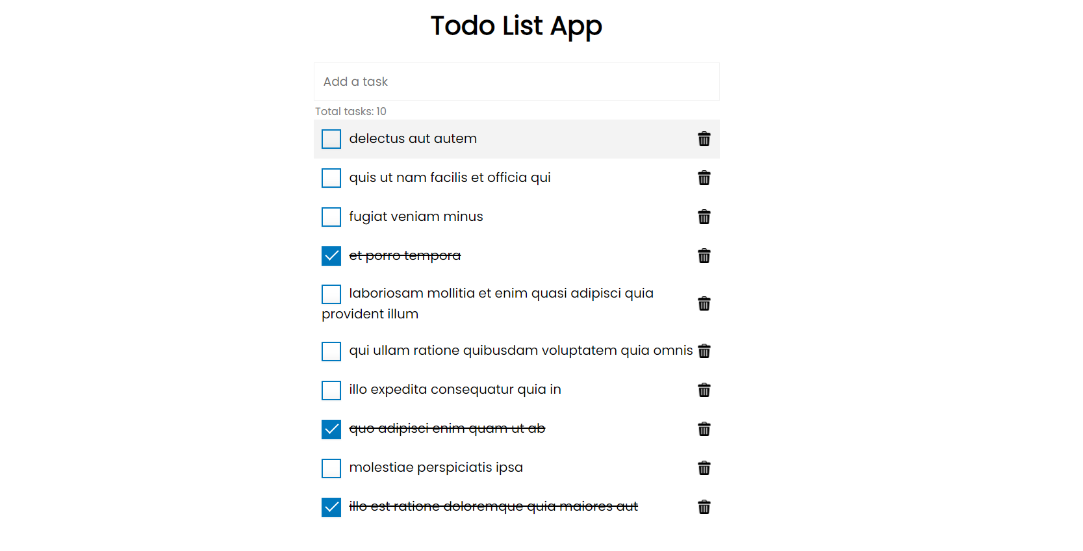The width and height of the screenshot is (1083, 551).
Task: Remove the 'illo est ratione doloremque' task
Action: [704, 507]
